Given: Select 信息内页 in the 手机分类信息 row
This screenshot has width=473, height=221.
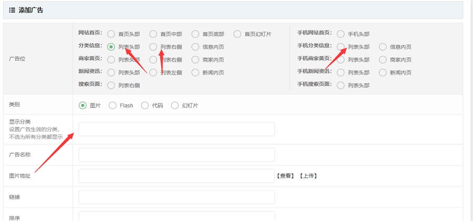Looking at the screenshot, I should (383, 47).
